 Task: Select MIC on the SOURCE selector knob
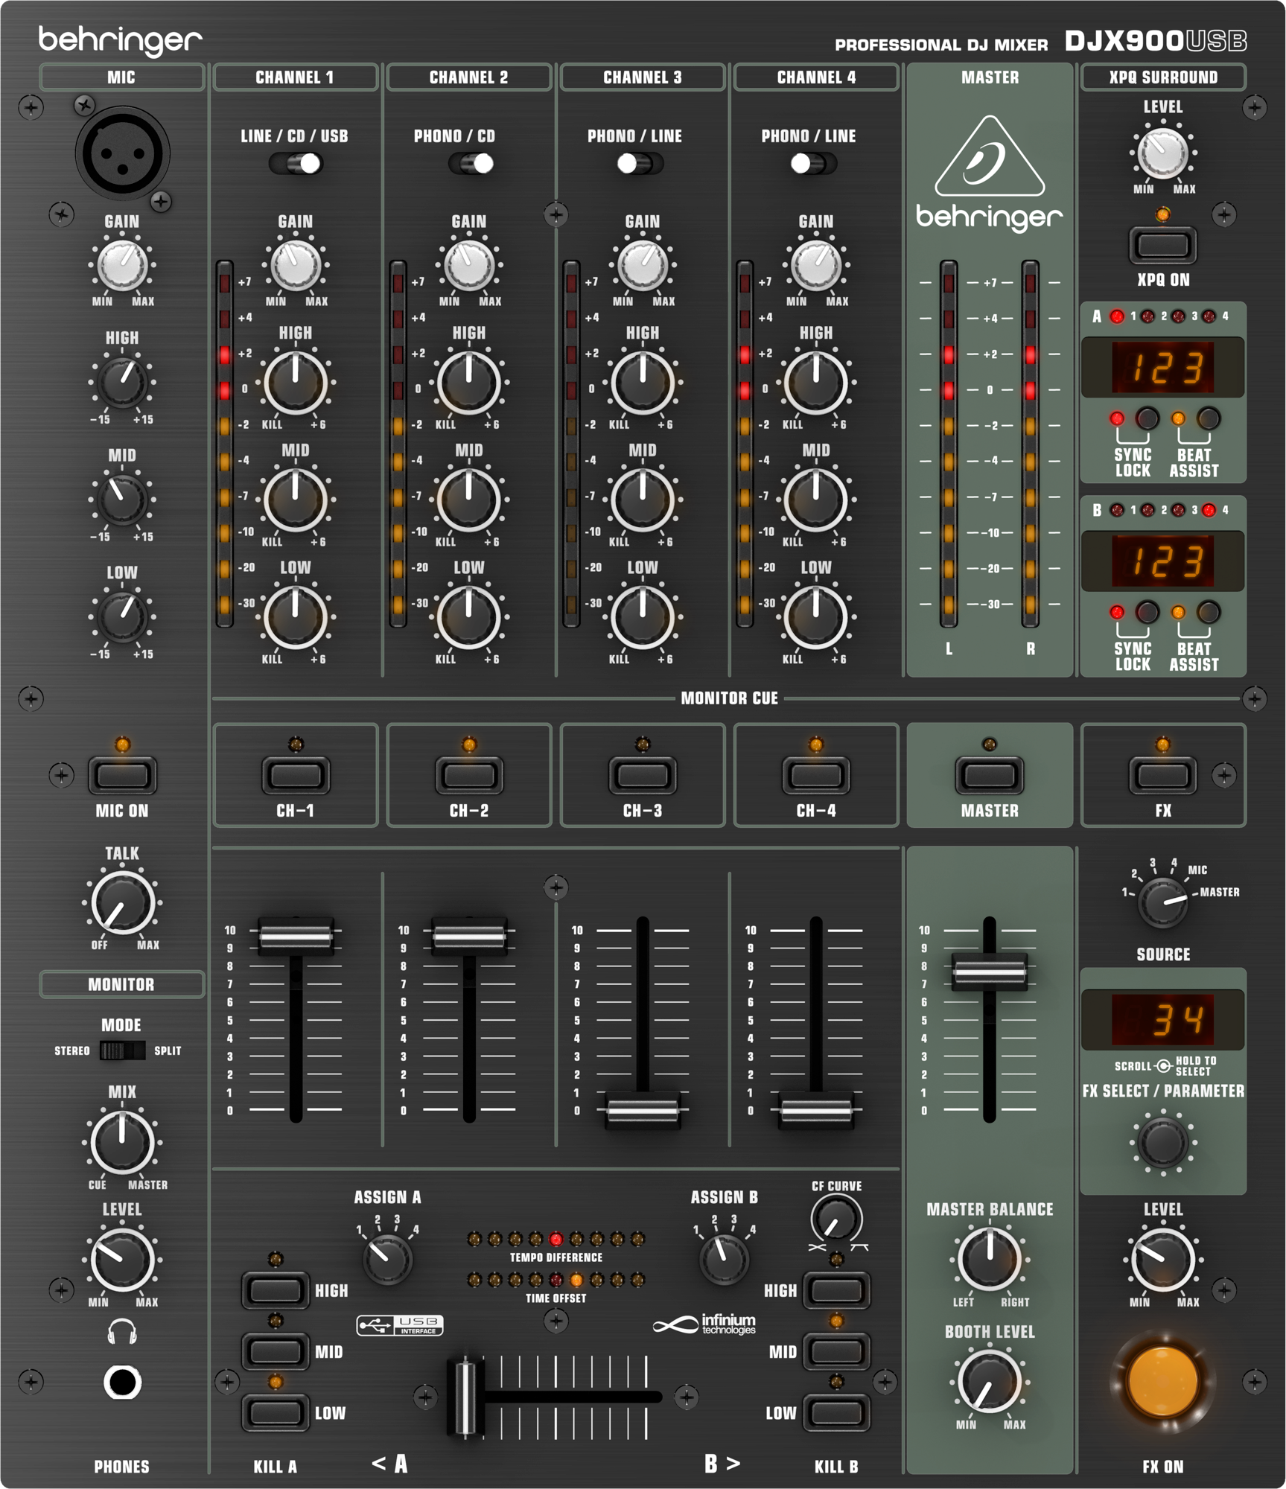(1162, 902)
